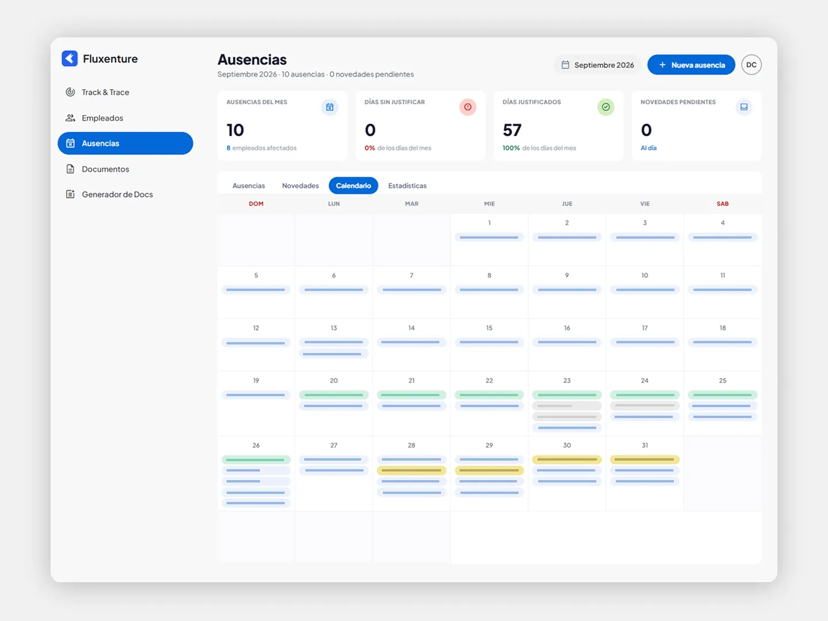Click day number 15 in calendar

click(x=489, y=328)
